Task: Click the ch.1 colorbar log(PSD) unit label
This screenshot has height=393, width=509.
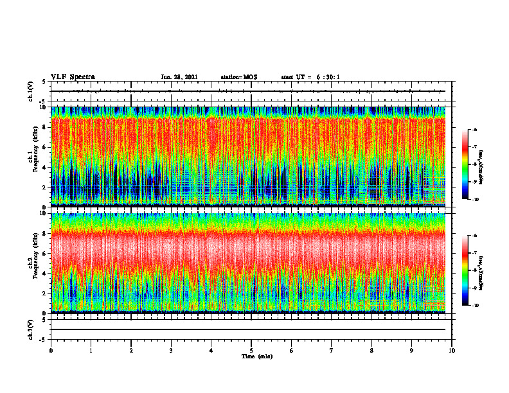Action: [482, 167]
